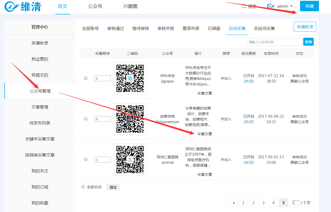The height and width of the screenshot is (212, 331).
Task: Focus the 请输入公众号名称 search field
Action: (275, 42)
